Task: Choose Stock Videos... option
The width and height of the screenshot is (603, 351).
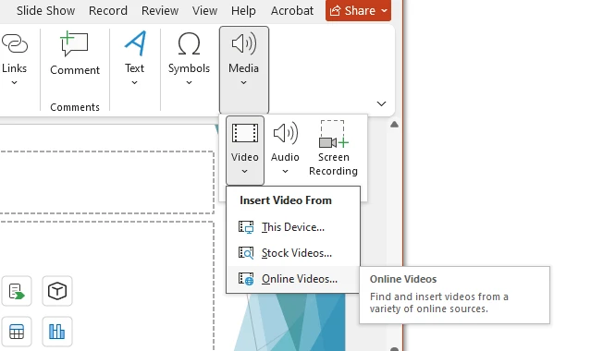Action: tap(292, 253)
